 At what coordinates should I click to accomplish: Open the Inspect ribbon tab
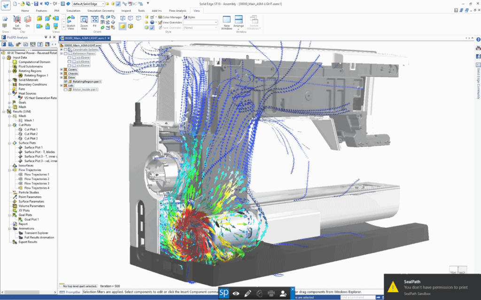tap(126, 11)
